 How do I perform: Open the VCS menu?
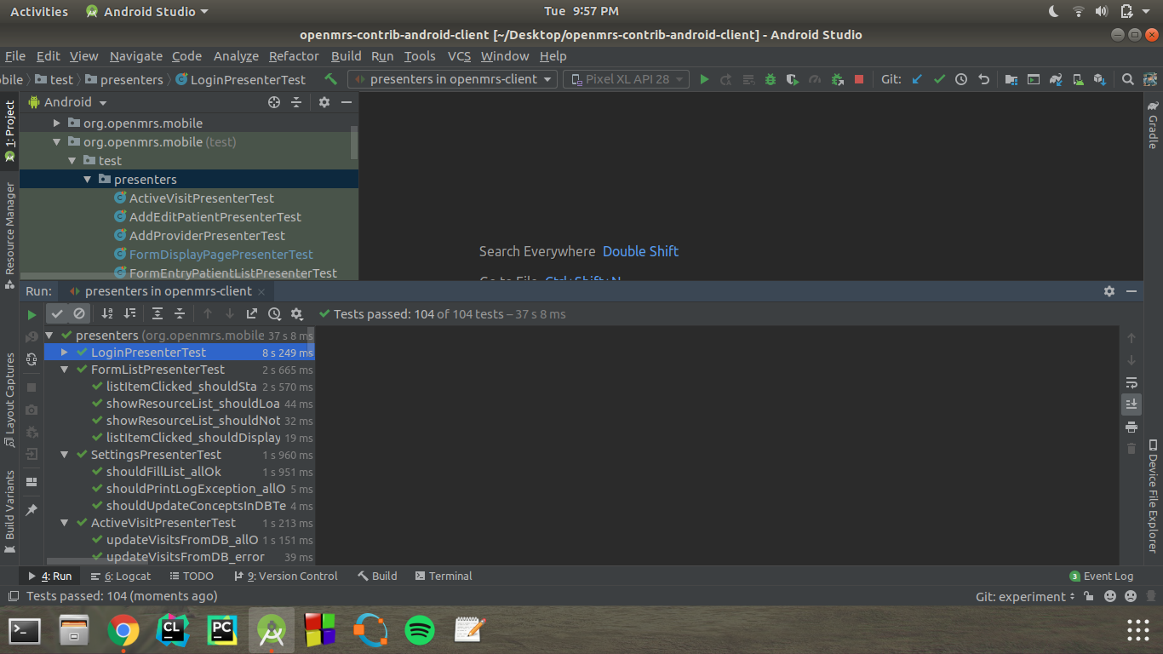[x=459, y=56]
